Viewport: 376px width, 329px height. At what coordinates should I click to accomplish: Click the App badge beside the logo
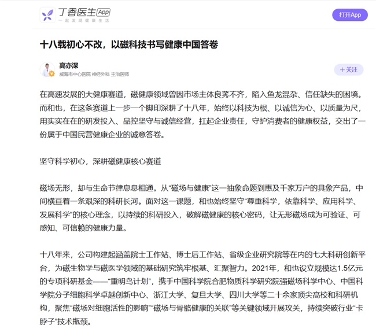[103, 12]
